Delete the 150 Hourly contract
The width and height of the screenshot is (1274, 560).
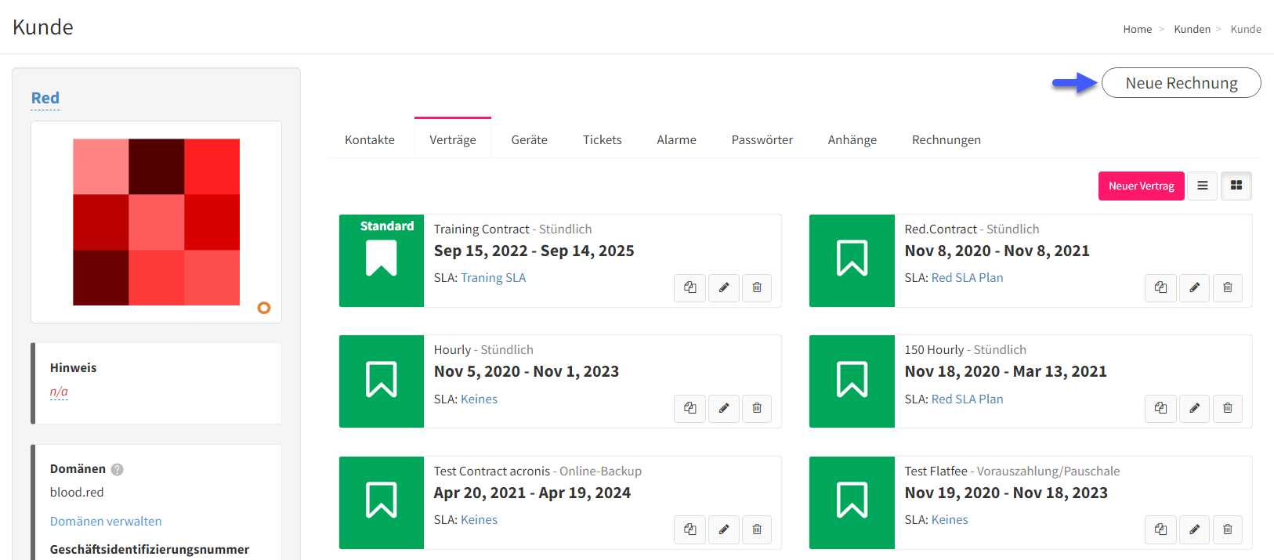1228,408
